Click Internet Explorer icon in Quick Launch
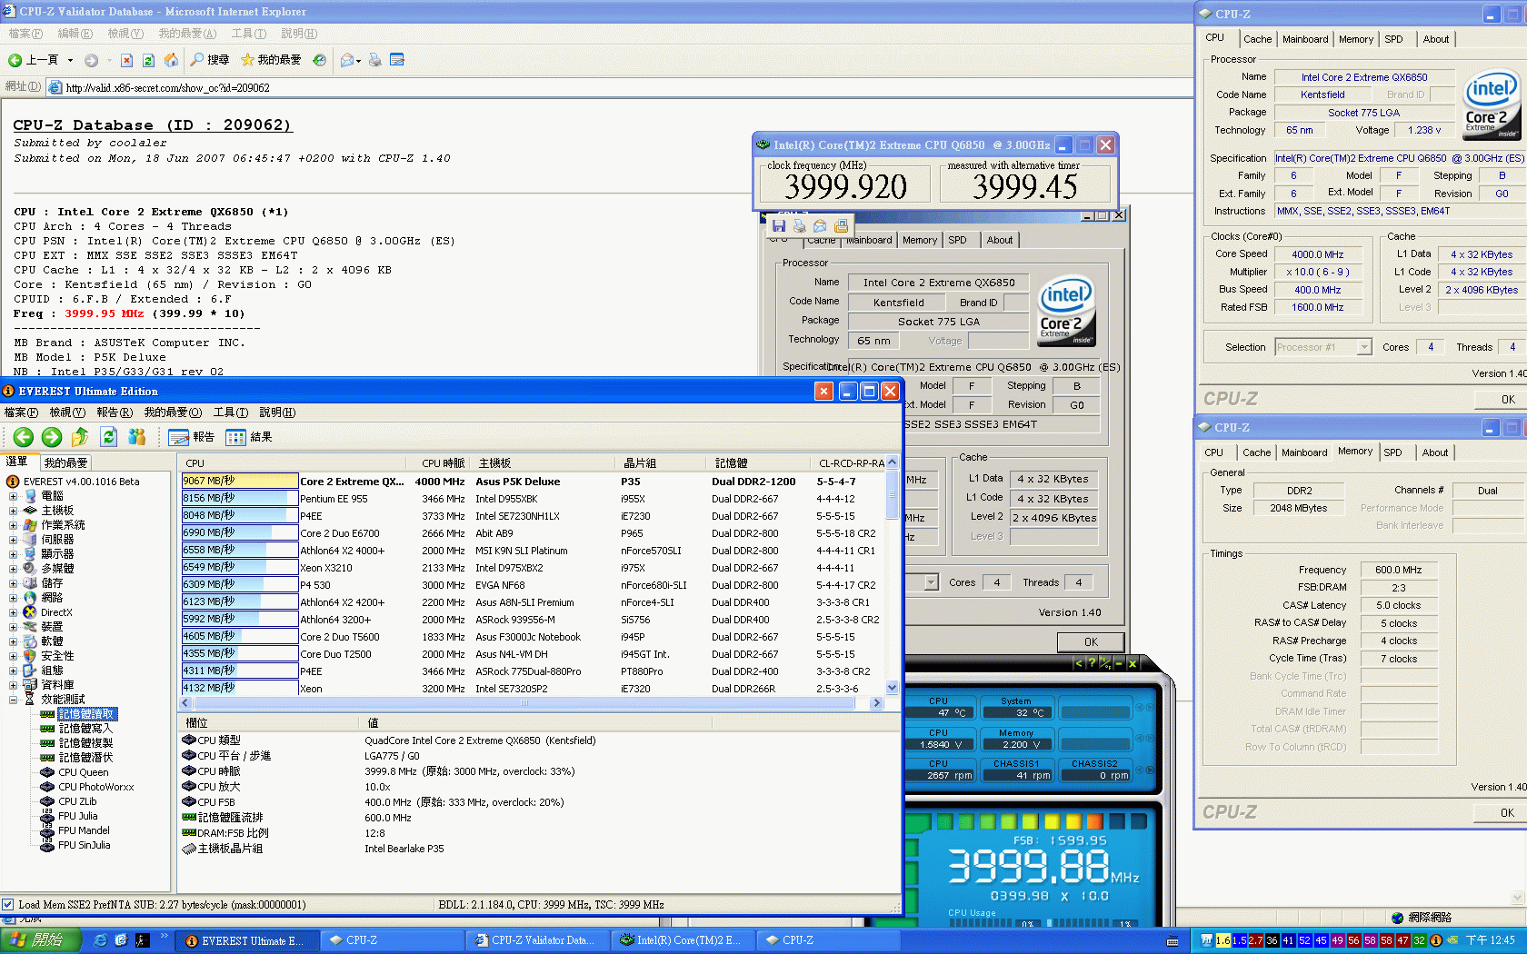 click(100, 940)
